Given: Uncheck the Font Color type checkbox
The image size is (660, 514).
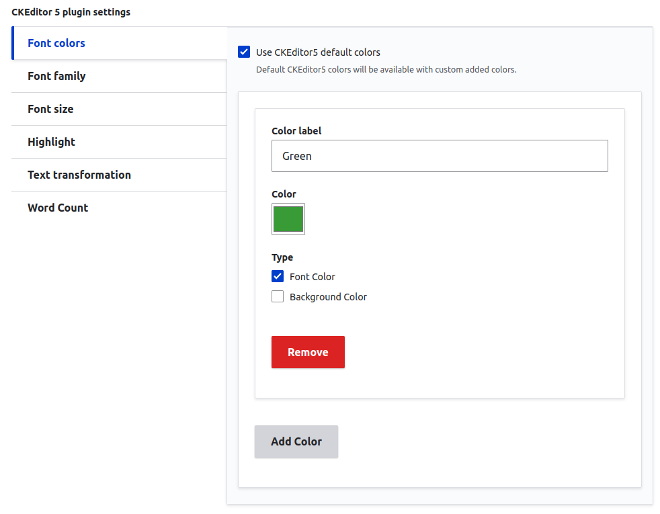Looking at the screenshot, I should (278, 276).
